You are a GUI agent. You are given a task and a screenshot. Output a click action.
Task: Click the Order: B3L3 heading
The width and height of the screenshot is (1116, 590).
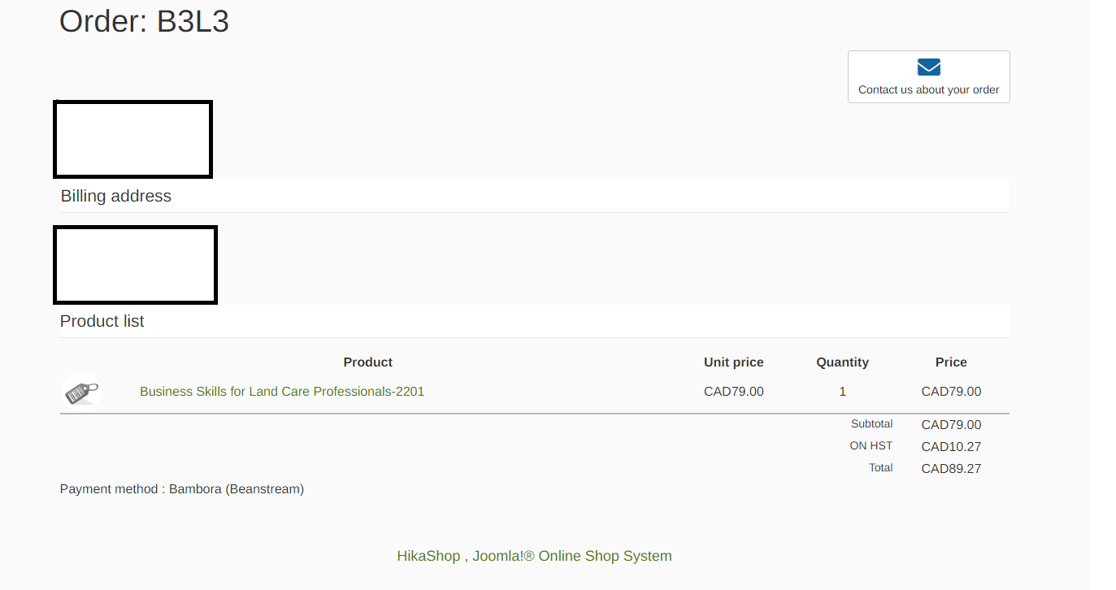[x=144, y=22]
